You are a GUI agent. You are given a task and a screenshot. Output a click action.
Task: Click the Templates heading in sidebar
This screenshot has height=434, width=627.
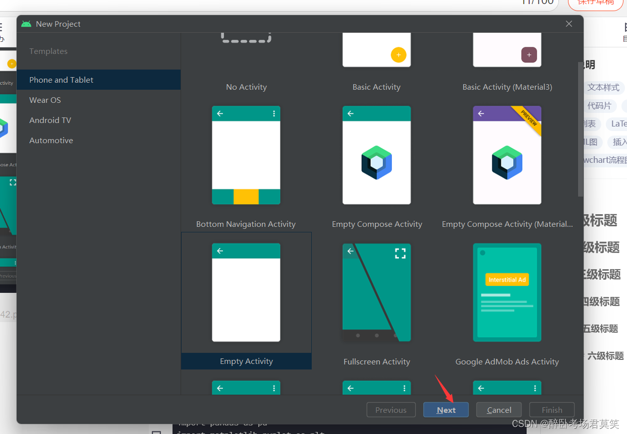coord(48,51)
